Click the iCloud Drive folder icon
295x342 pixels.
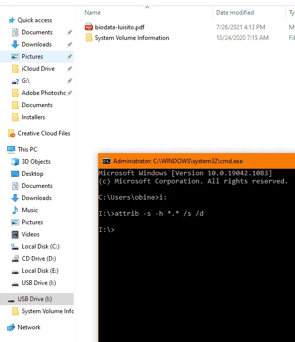point(15,69)
